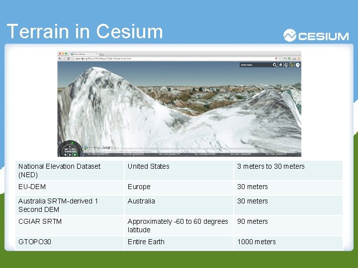358x268 pixels.
Task: Click the 'CGIAR SRTM' table cell
Action: [x=70, y=225]
